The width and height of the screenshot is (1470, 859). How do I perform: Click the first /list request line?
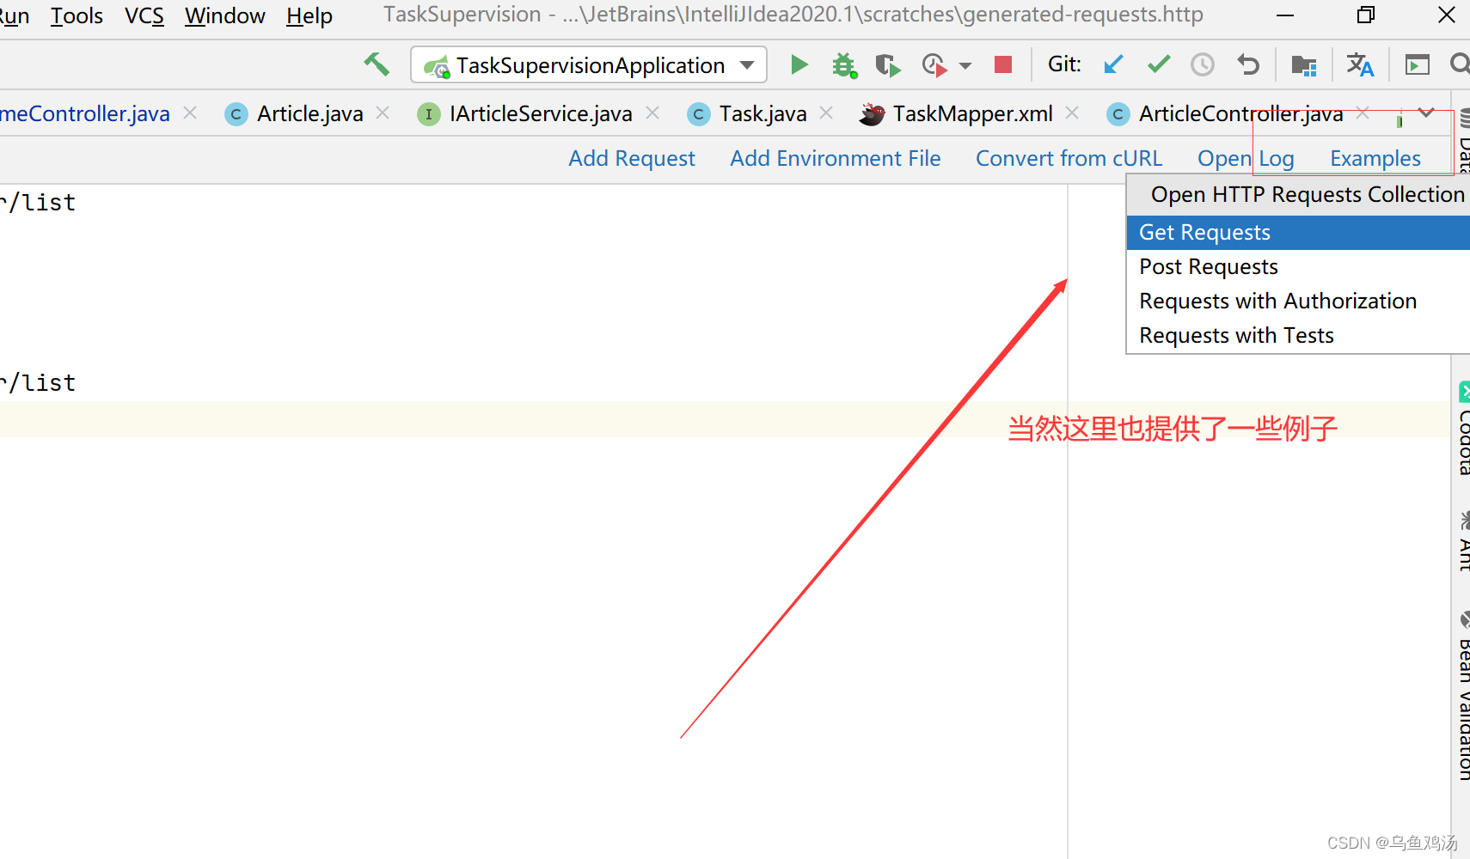point(39,203)
